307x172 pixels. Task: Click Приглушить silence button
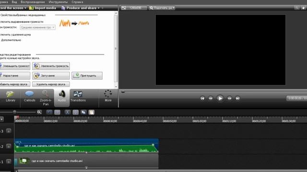point(87,75)
